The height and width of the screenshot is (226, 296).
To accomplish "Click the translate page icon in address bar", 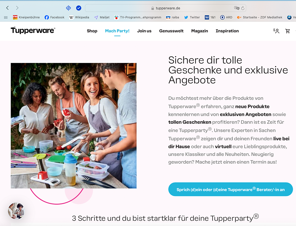I will [x=237, y=8].
